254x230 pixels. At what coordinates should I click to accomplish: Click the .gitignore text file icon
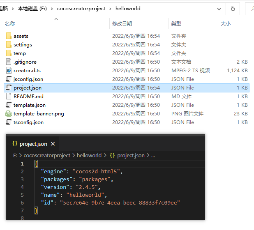[9, 62]
